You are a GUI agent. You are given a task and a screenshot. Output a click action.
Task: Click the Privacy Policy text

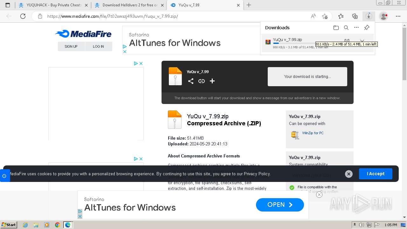coord(257,174)
